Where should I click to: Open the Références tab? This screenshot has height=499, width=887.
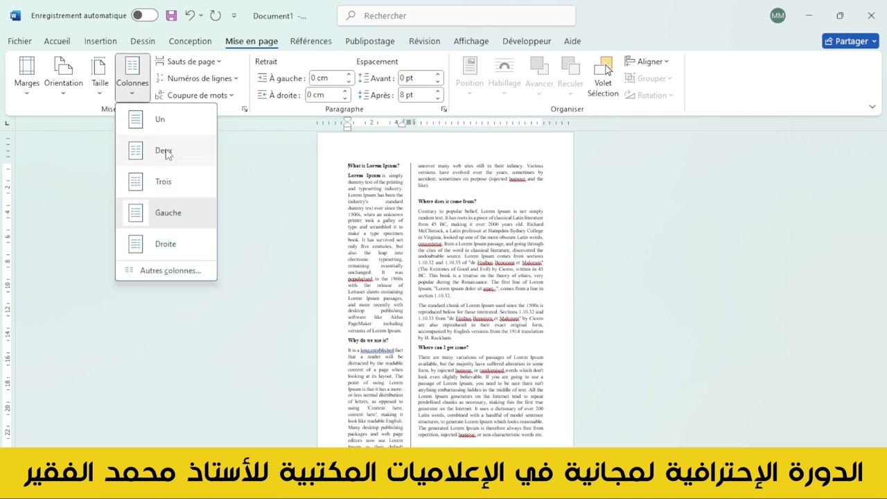point(310,41)
